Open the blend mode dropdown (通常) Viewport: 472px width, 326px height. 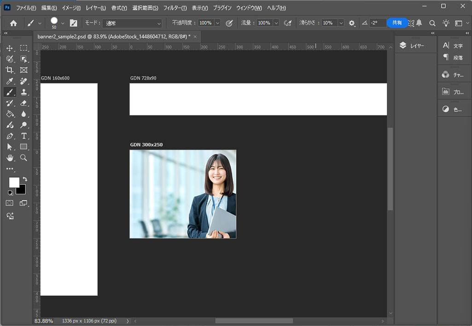(x=133, y=23)
